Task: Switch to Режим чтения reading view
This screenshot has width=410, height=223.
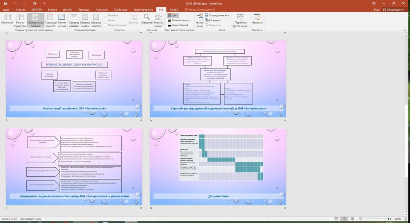Action: coord(62,20)
